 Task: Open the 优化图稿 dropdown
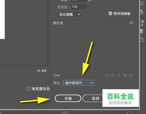tap(69, 15)
